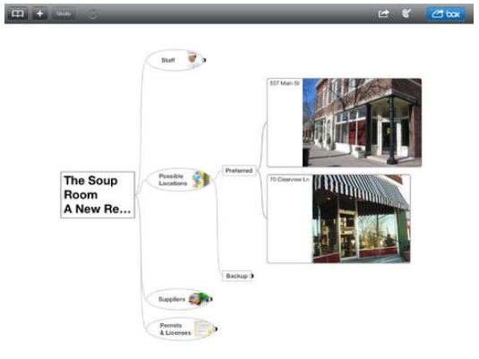Select the Possible Locations node label
Image resolution: width=479 pixels, height=359 pixels.
[173, 180]
